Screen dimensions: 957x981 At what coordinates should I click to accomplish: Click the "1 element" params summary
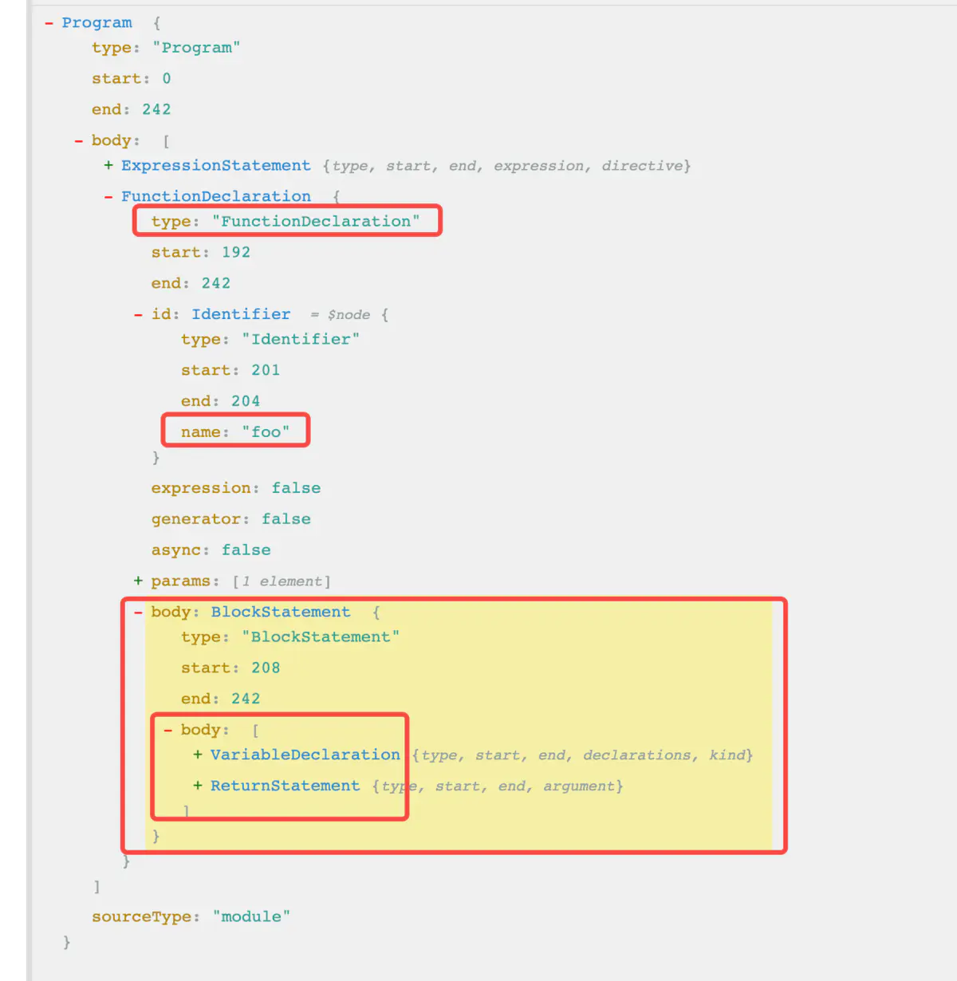(x=282, y=581)
